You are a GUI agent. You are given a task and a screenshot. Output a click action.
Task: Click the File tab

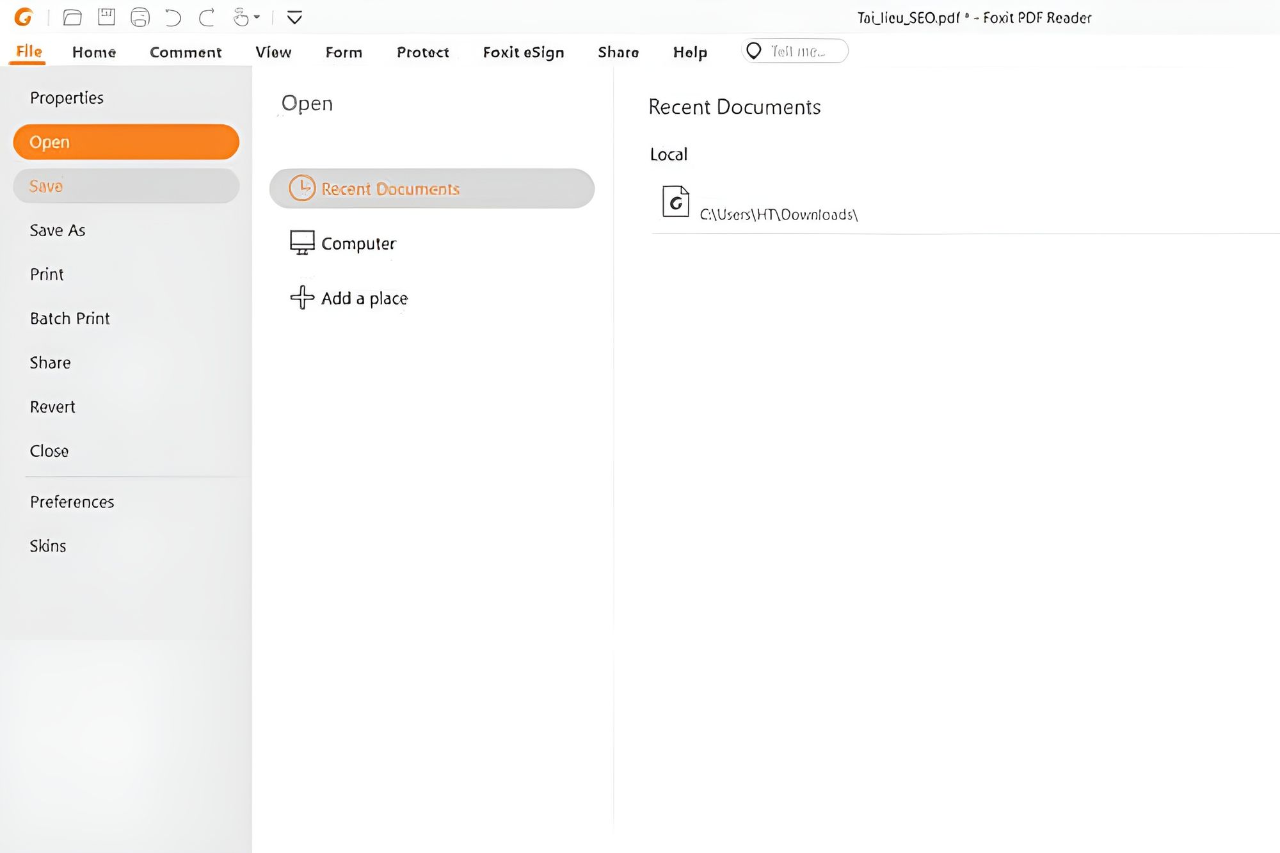[29, 51]
